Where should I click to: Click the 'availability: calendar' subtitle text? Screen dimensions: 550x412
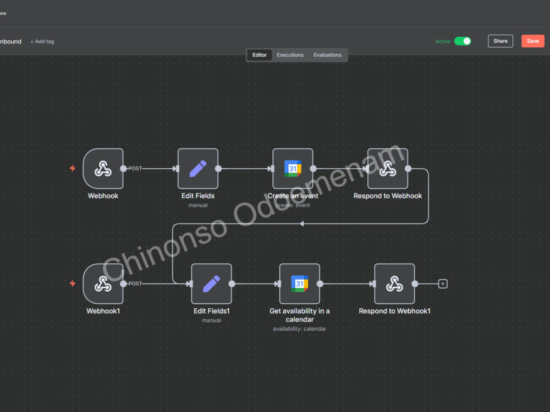tap(300, 329)
